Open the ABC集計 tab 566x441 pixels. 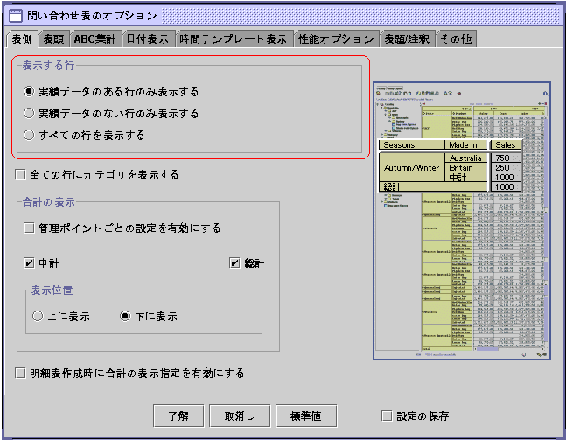[x=94, y=38]
